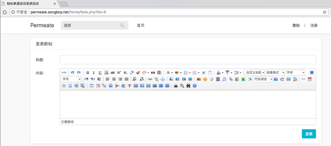Screen dimensions: 331x146
Task: Switch to the 轻松参透测试系统测试 browser tab
Action: coord(29,4)
